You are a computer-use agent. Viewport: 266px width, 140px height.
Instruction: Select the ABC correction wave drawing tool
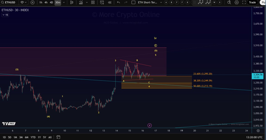(201, 2)
